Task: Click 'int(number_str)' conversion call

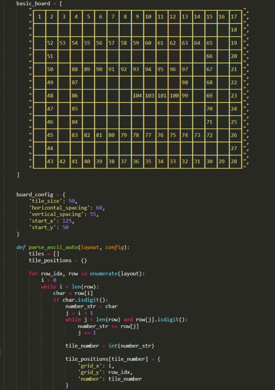Action: (x=131, y=346)
